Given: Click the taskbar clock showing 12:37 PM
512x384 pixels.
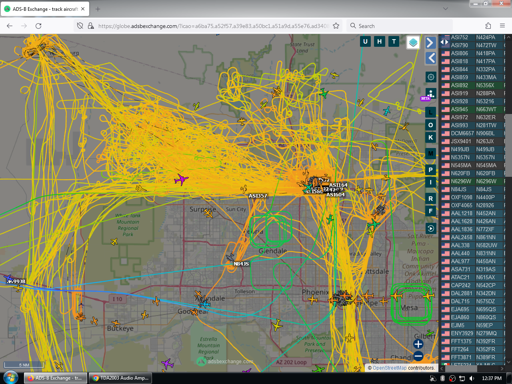Looking at the screenshot, I should coord(492,378).
